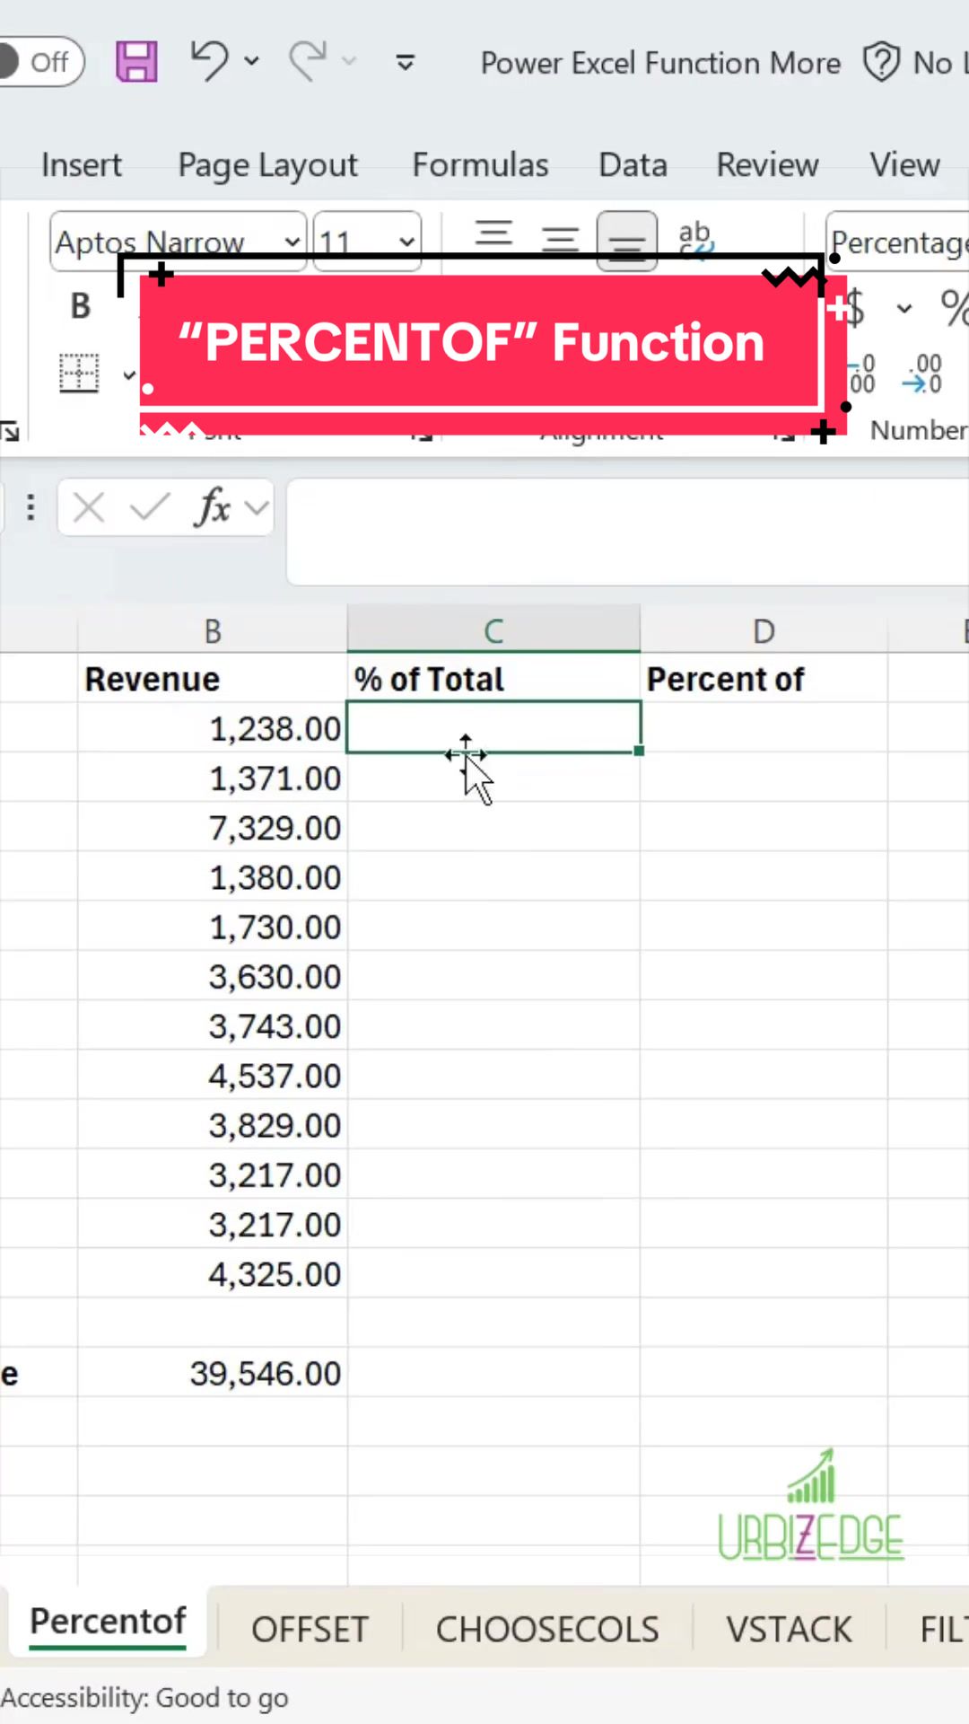This screenshot has height=1724, width=969.
Task: Select the cell with 3,829.00
Action: pos(213,1125)
